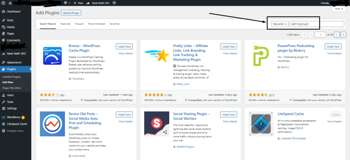The image size is (350, 160).
Task: Open the Blubrry author link
Action: pyautogui.click(x=285, y=67)
